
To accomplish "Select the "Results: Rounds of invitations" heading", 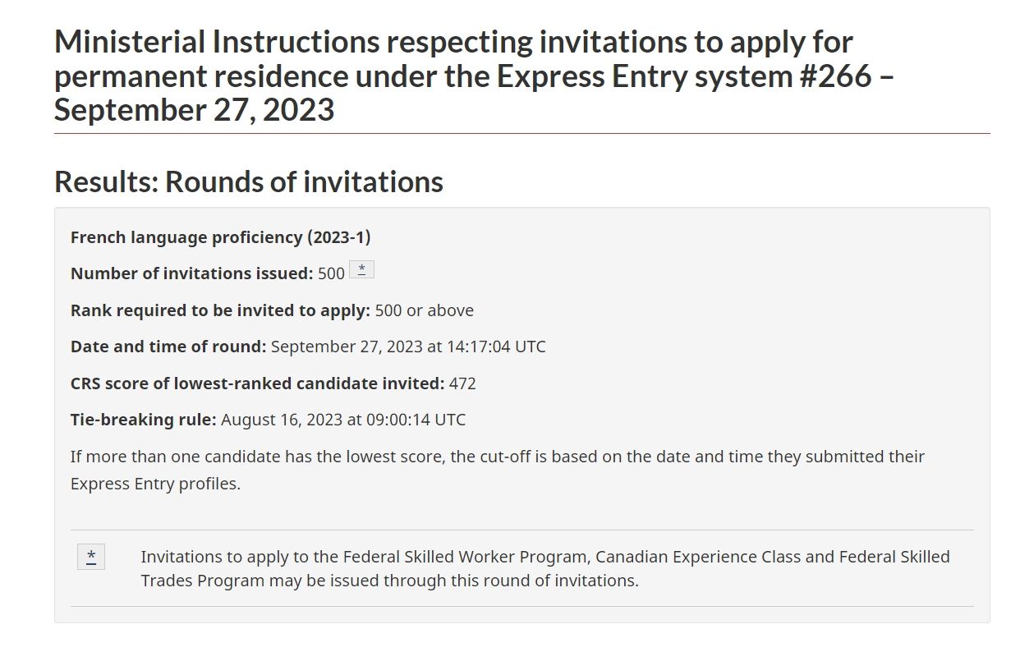I will click(x=249, y=181).
